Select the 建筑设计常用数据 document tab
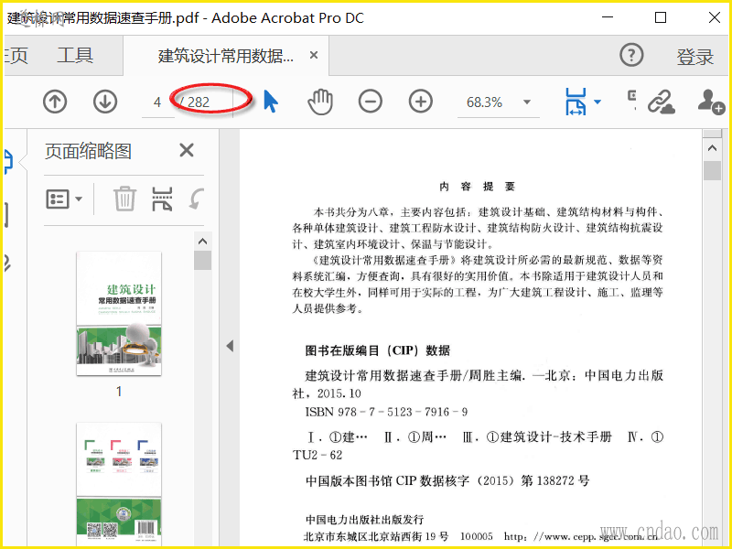Viewport: 732px width, 549px height. [226, 56]
